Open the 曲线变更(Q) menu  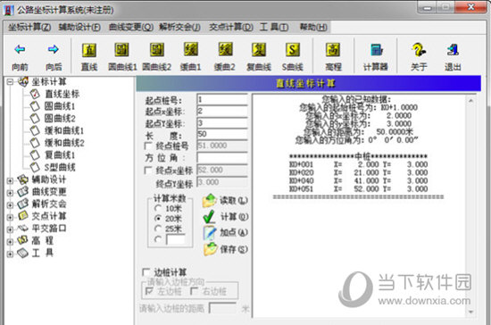131,28
